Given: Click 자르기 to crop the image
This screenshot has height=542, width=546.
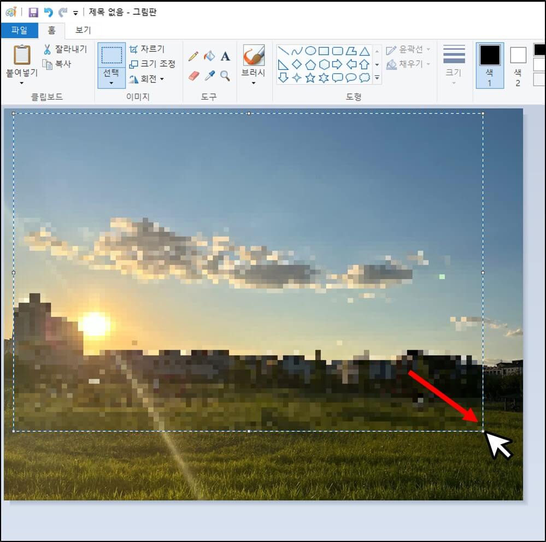Looking at the screenshot, I should 147,49.
